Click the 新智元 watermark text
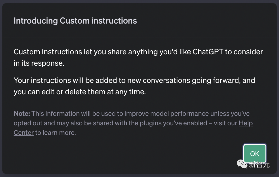This screenshot has height=177, width=279. 259,164
